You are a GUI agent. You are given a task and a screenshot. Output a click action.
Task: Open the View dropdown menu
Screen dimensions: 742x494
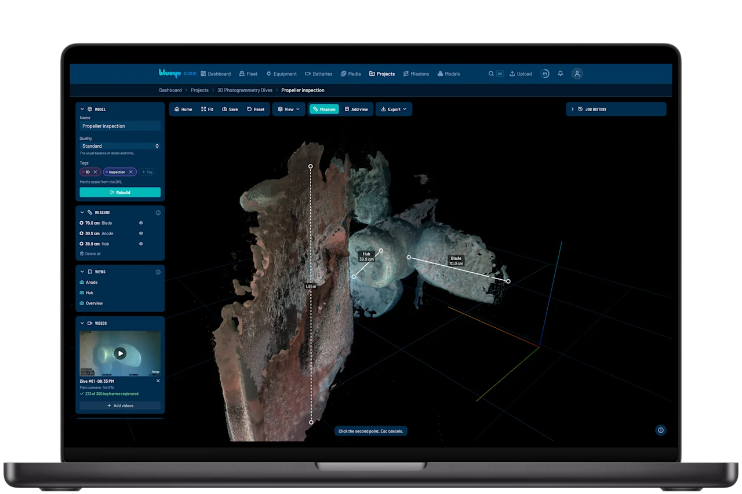point(289,109)
